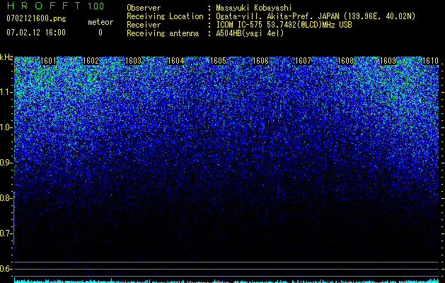The image size is (445, 283).
Task: Click the kHz axis unit label
Action: tap(6, 57)
